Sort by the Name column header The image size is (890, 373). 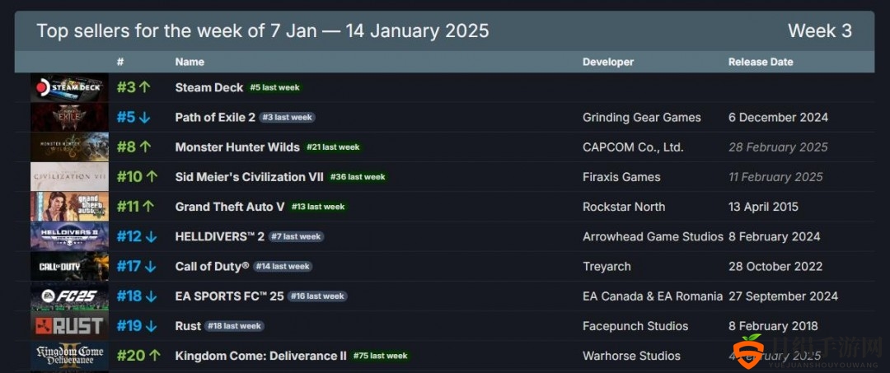coord(190,62)
